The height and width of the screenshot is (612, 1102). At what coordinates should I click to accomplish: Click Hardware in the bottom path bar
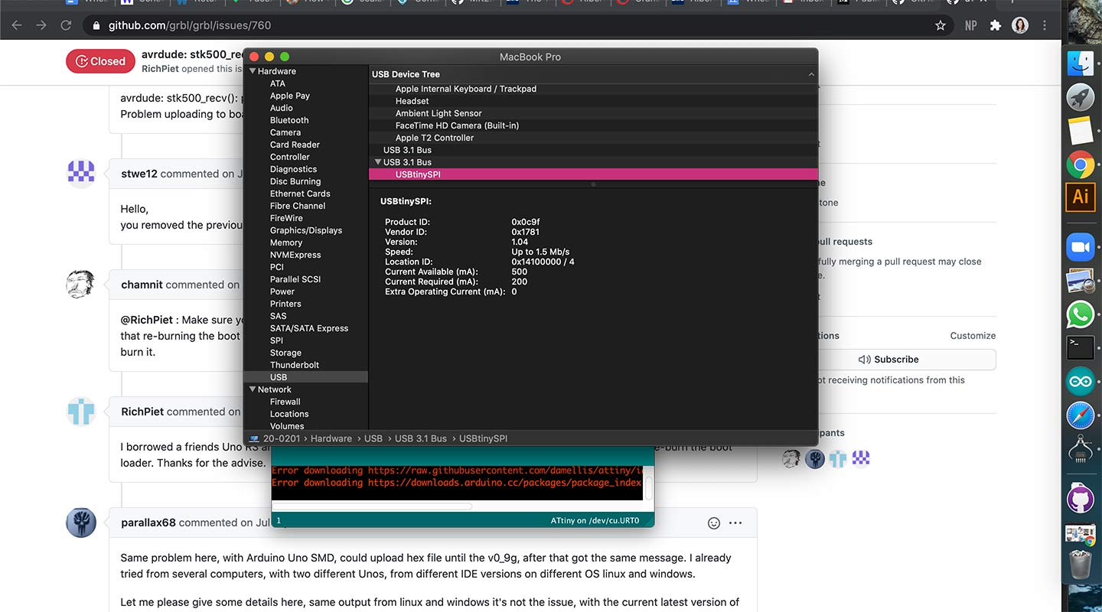(x=331, y=438)
